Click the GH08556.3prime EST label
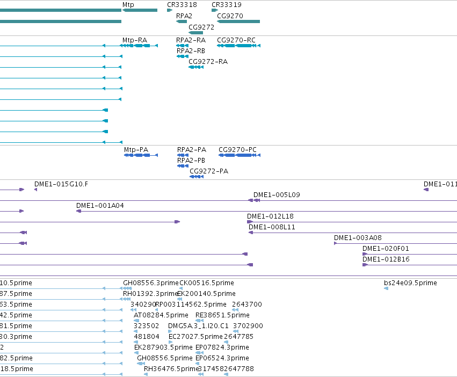The width and height of the screenshot is (457, 377). click(151, 283)
